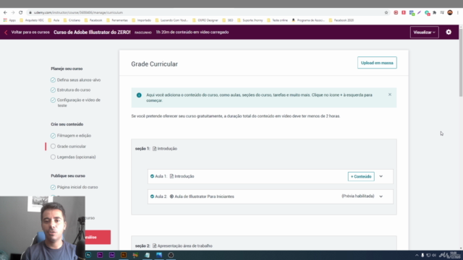
Task: Bookmark this page with the star icon
Action: 386,13
